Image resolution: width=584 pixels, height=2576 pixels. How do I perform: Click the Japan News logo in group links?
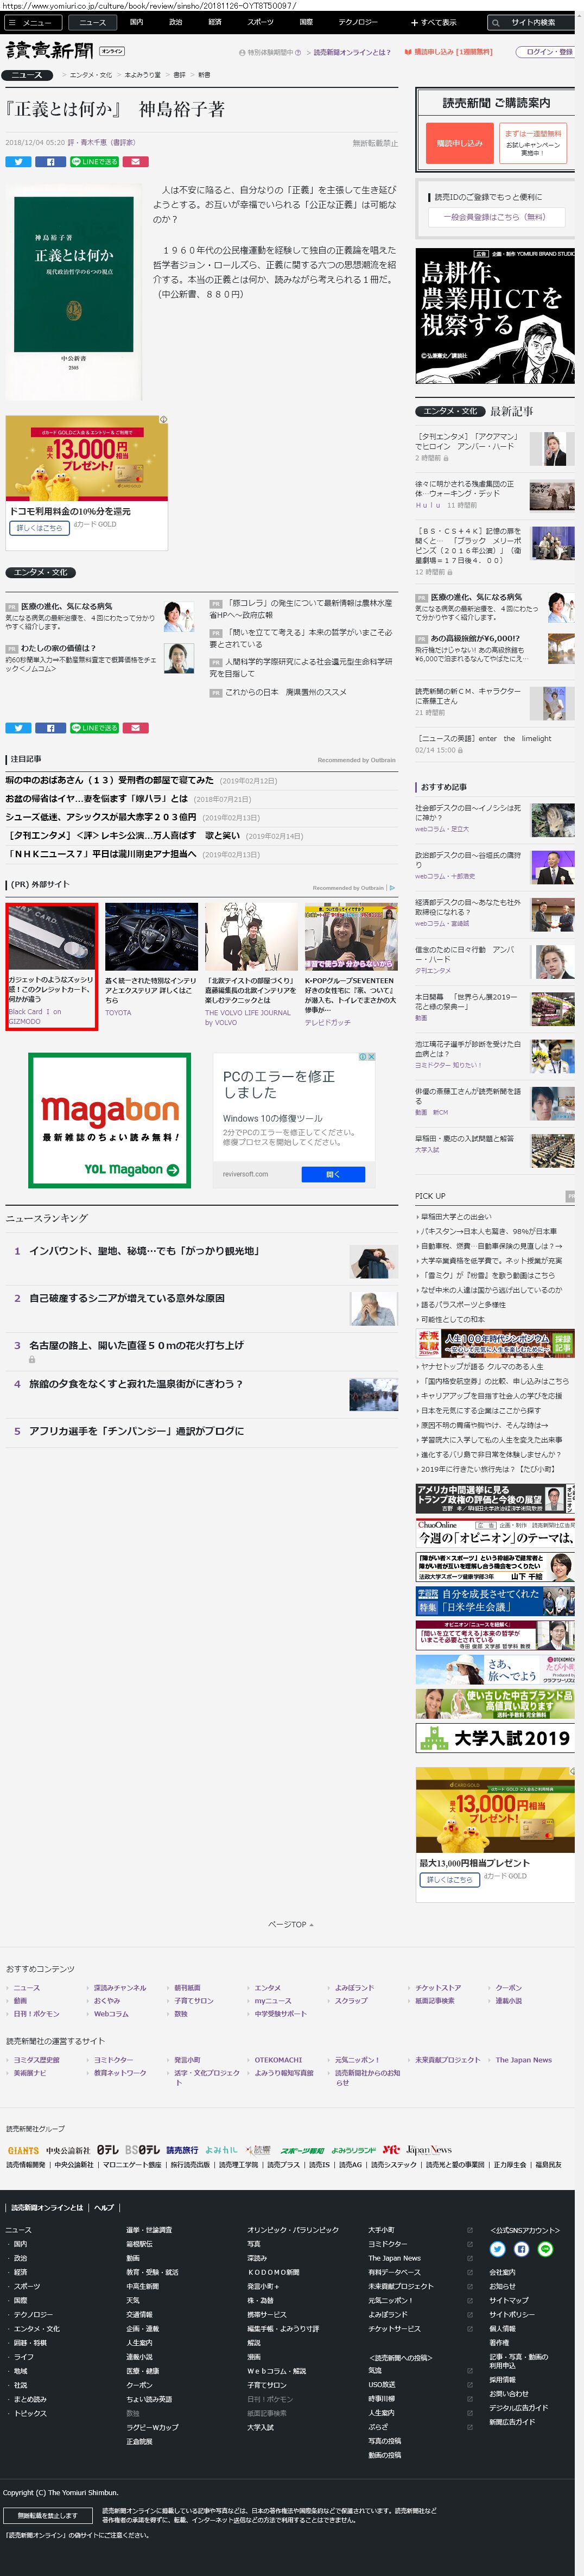click(x=429, y=2149)
